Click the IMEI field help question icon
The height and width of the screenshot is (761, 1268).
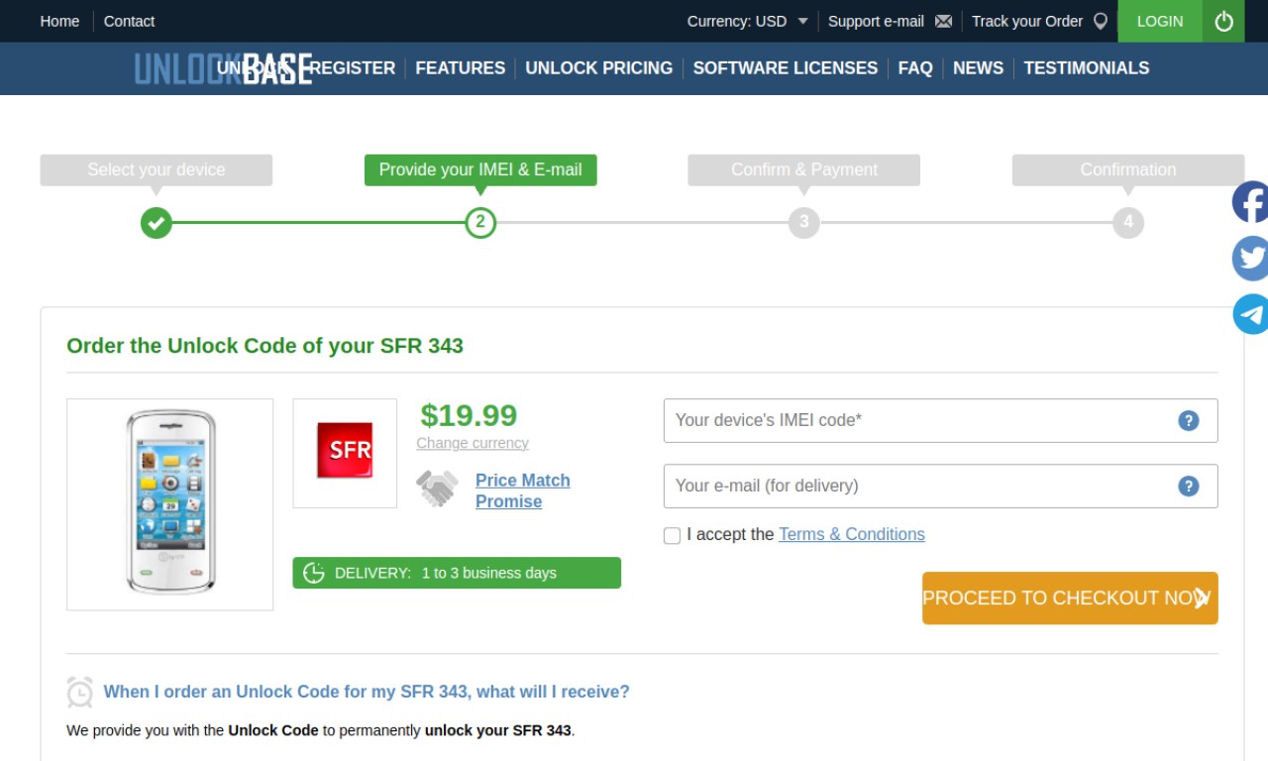tap(1189, 420)
